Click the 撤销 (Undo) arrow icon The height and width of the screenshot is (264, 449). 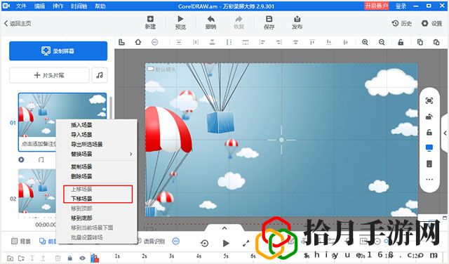click(x=210, y=19)
